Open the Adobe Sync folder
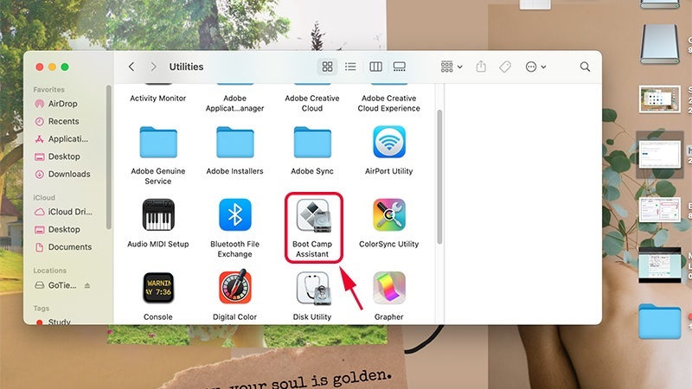This screenshot has height=389, width=692. (312, 143)
